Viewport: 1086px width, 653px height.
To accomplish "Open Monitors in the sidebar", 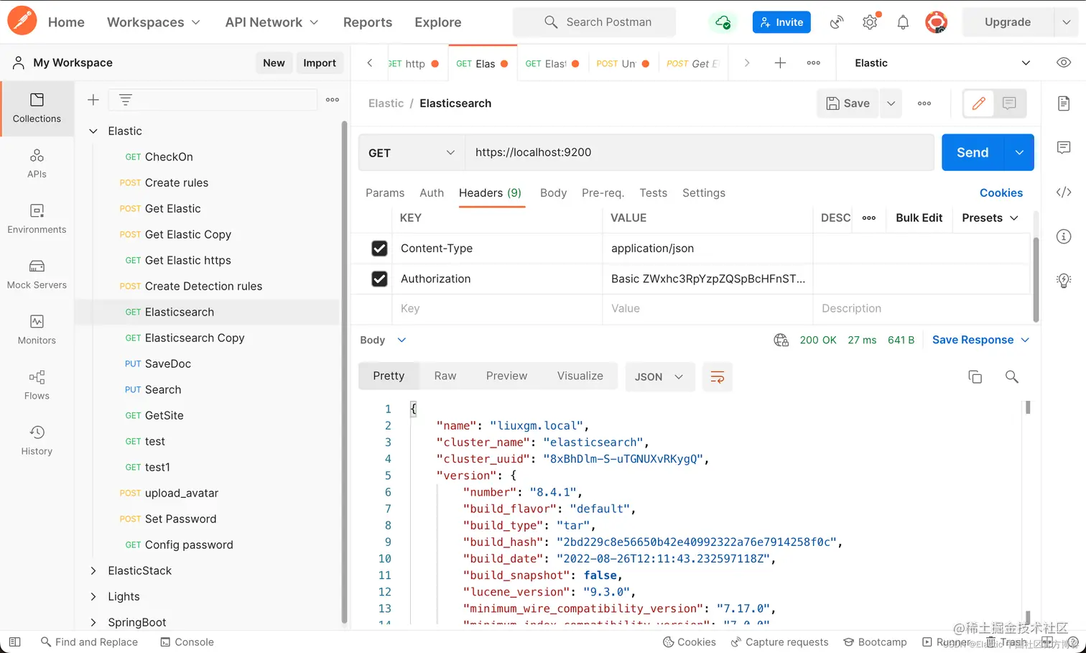I will pyautogui.click(x=37, y=329).
